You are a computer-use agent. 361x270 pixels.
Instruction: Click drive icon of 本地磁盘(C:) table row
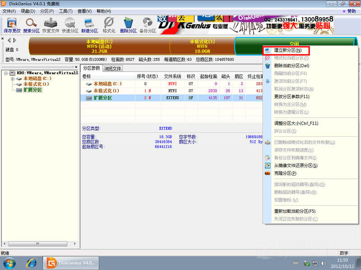pyautogui.click(x=88, y=84)
